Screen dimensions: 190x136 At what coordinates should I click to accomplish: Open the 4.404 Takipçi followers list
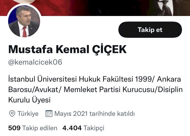click(x=83, y=128)
